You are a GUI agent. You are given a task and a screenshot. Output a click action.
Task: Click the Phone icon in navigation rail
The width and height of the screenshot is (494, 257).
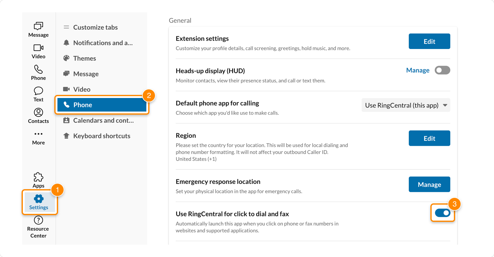click(38, 69)
